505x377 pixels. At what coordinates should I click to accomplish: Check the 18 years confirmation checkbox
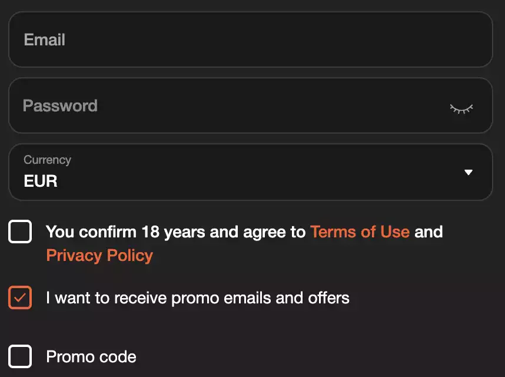20,232
